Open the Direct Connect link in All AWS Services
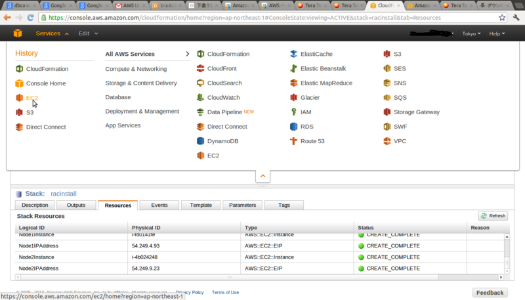 (x=227, y=127)
